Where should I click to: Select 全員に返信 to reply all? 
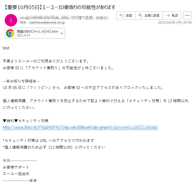(x=152, y=15)
